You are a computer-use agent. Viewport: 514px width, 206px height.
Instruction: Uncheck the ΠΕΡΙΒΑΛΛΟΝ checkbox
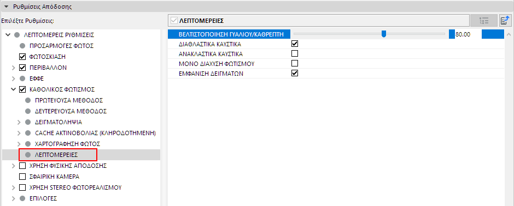point(22,68)
